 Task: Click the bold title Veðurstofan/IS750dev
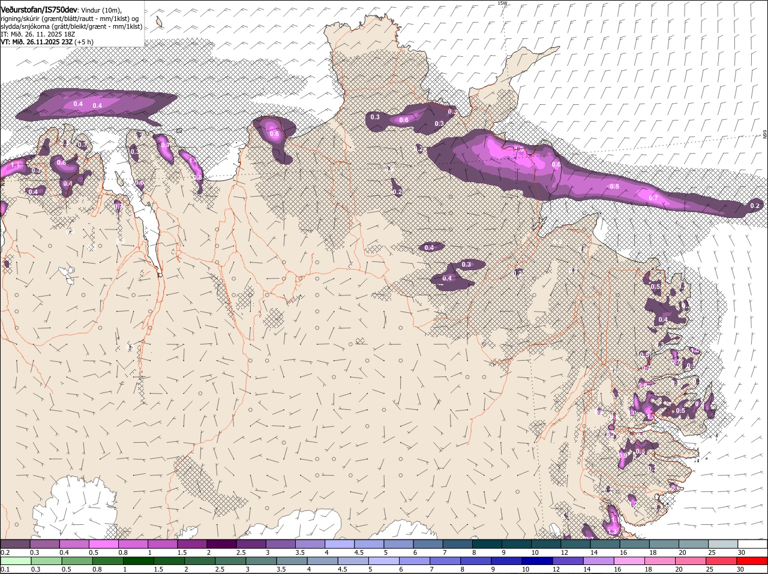point(39,10)
